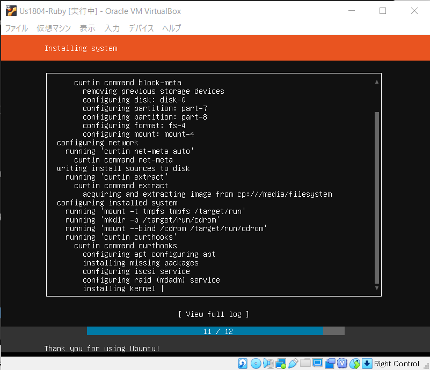Image resolution: width=430 pixels, height=370 pixels.
Task: Open the デバイス menu
Action: pos(141,28)
